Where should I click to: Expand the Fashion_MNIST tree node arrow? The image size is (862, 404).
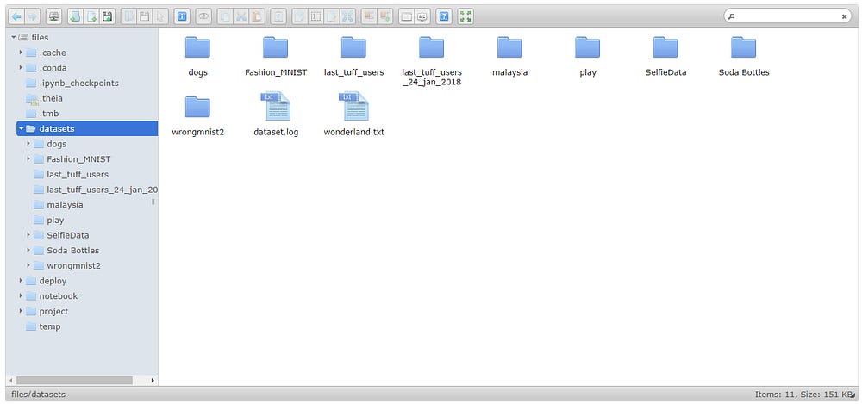28,158
